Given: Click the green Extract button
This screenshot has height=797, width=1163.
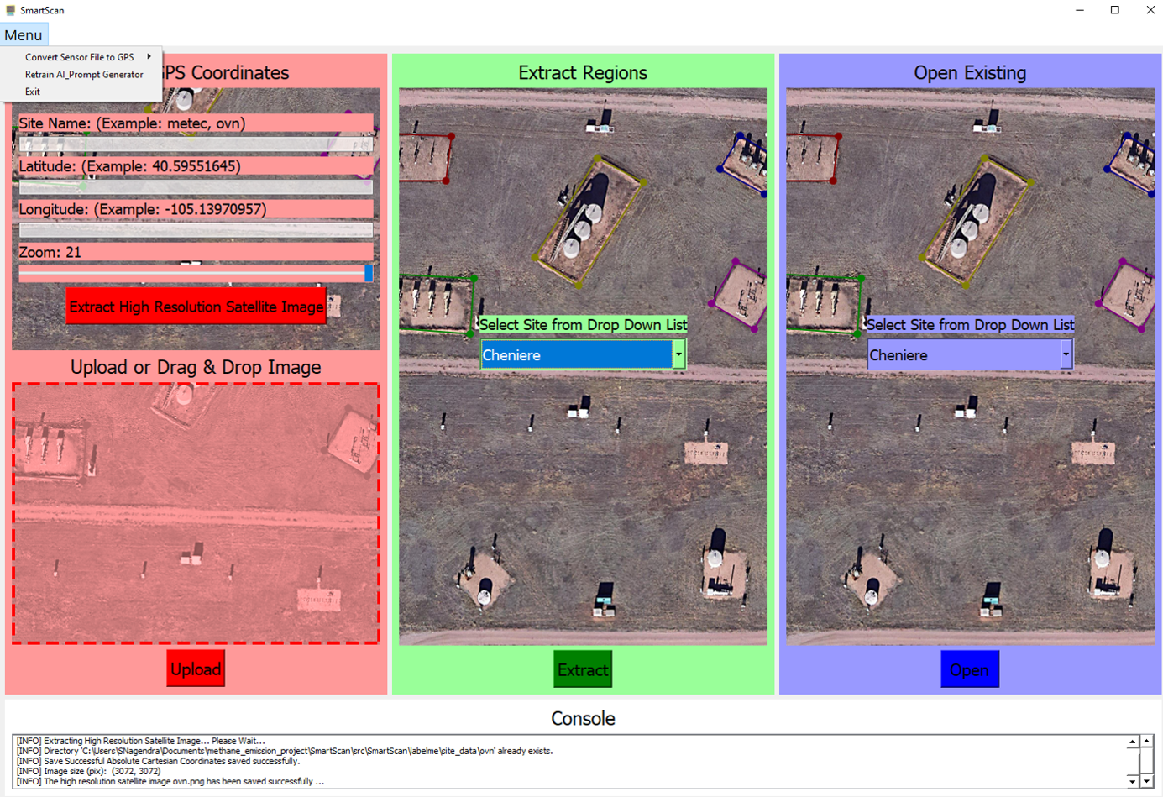Looking at the screenshot, I should pyautogui.click(x=583, y=669).
